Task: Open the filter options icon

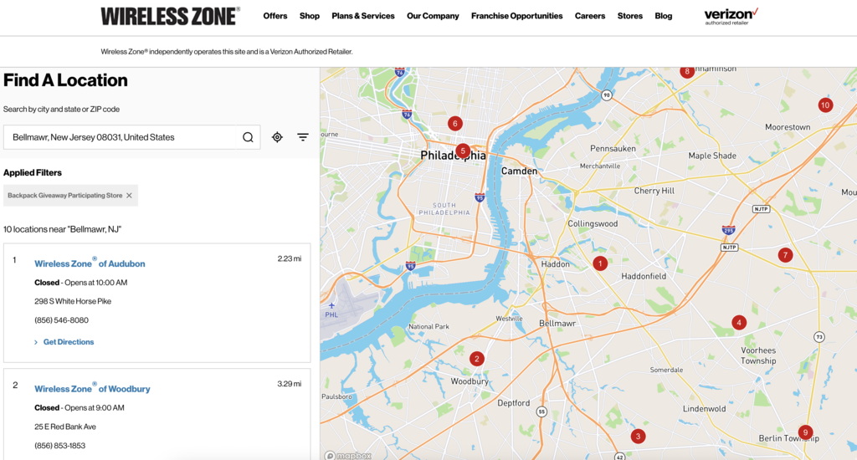Action: [303, 137]
